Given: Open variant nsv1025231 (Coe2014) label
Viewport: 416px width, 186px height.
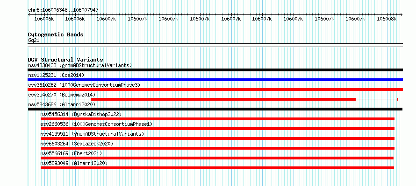Looking at the screenshot, I should pos(56,75).
